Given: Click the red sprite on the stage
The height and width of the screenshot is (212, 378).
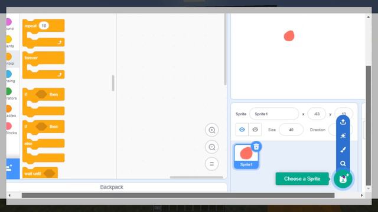Looking at the screenshot, I should click(289, 36).
